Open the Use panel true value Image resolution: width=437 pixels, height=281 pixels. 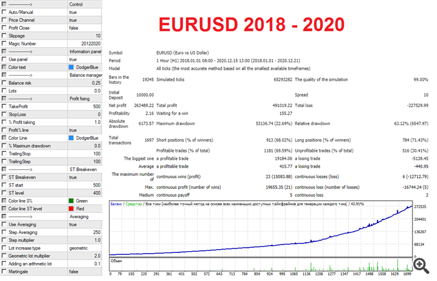pos(73,59)
